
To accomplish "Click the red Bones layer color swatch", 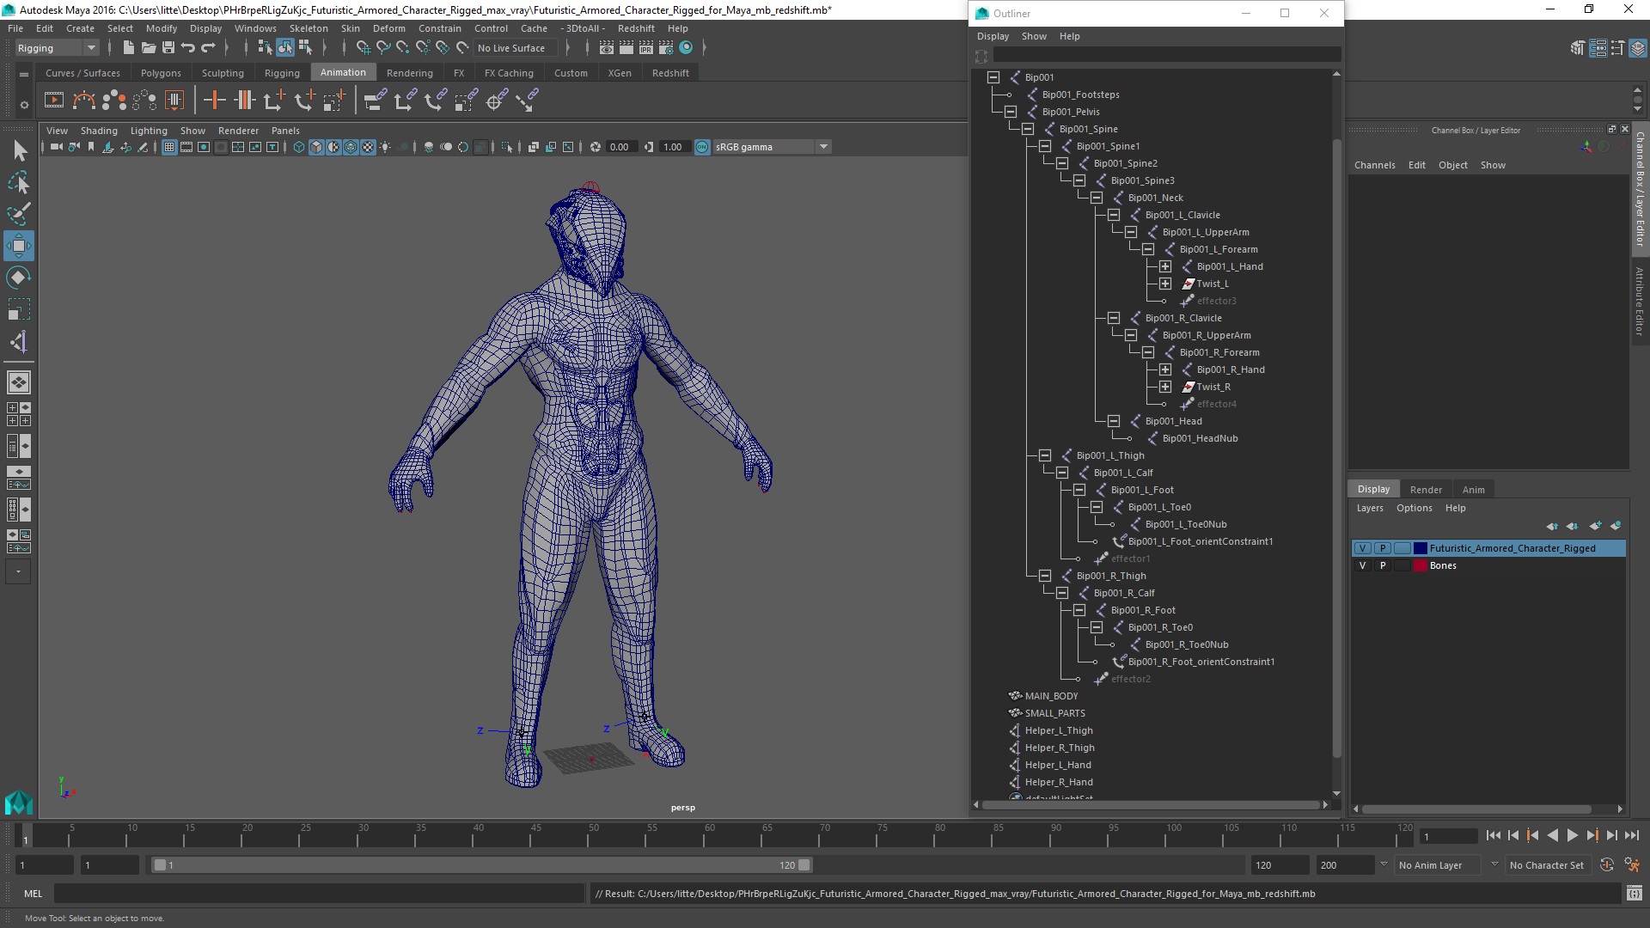I will click(1421, 565).
